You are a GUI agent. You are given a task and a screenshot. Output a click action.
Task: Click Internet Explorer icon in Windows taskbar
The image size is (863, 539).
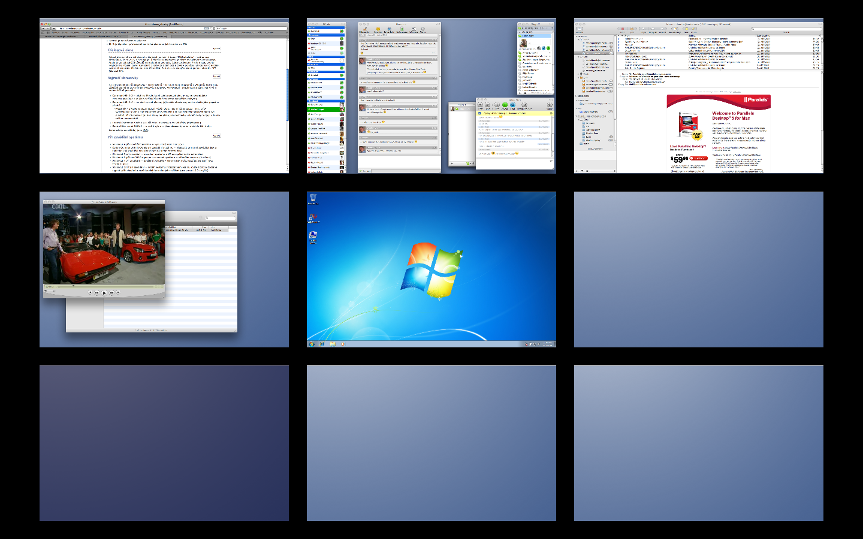click(322, 344)
